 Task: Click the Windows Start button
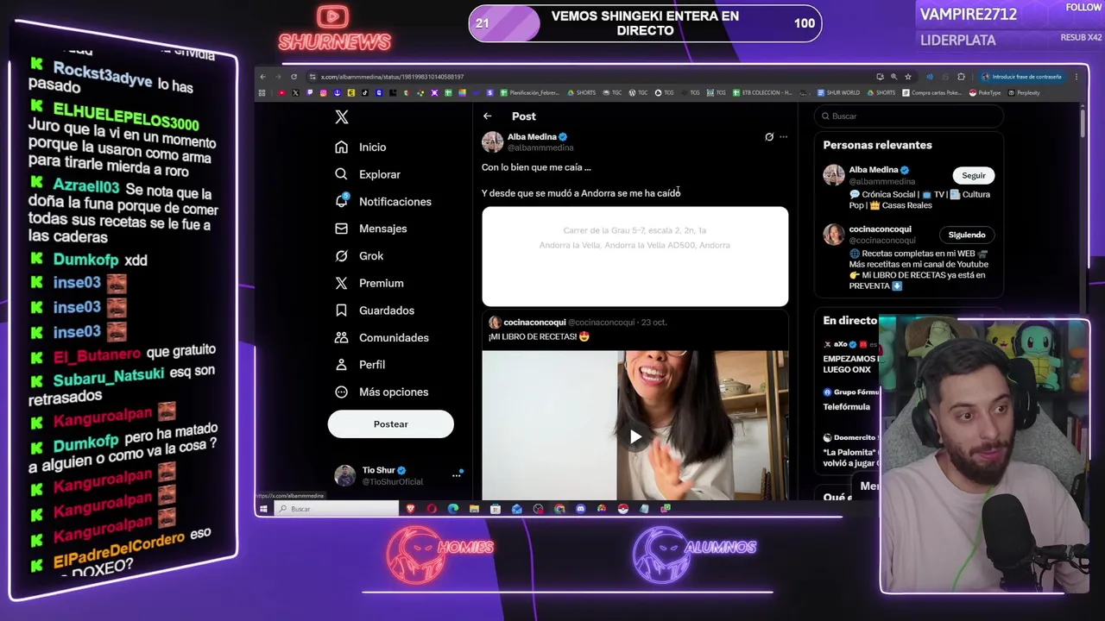click(263, 509)
